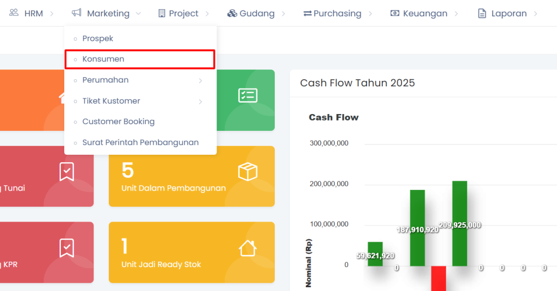This screenshot has height=291, width=557.
Task: Expand the Tiket Kustomer submenu arrow
Action: tap(200, 102)
